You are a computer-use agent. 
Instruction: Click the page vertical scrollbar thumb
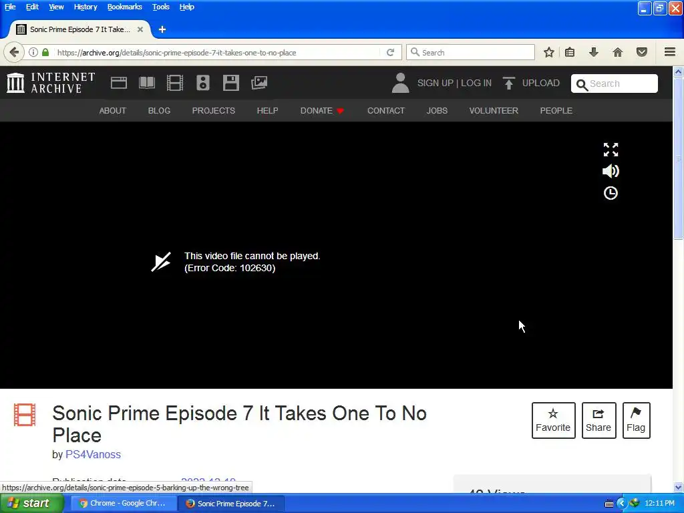point(678,159)
